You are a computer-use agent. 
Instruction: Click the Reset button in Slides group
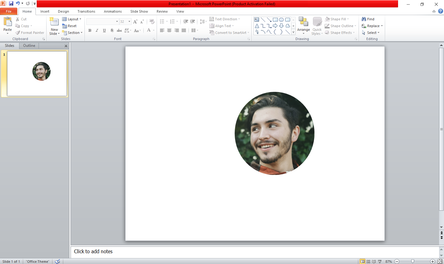70,26
